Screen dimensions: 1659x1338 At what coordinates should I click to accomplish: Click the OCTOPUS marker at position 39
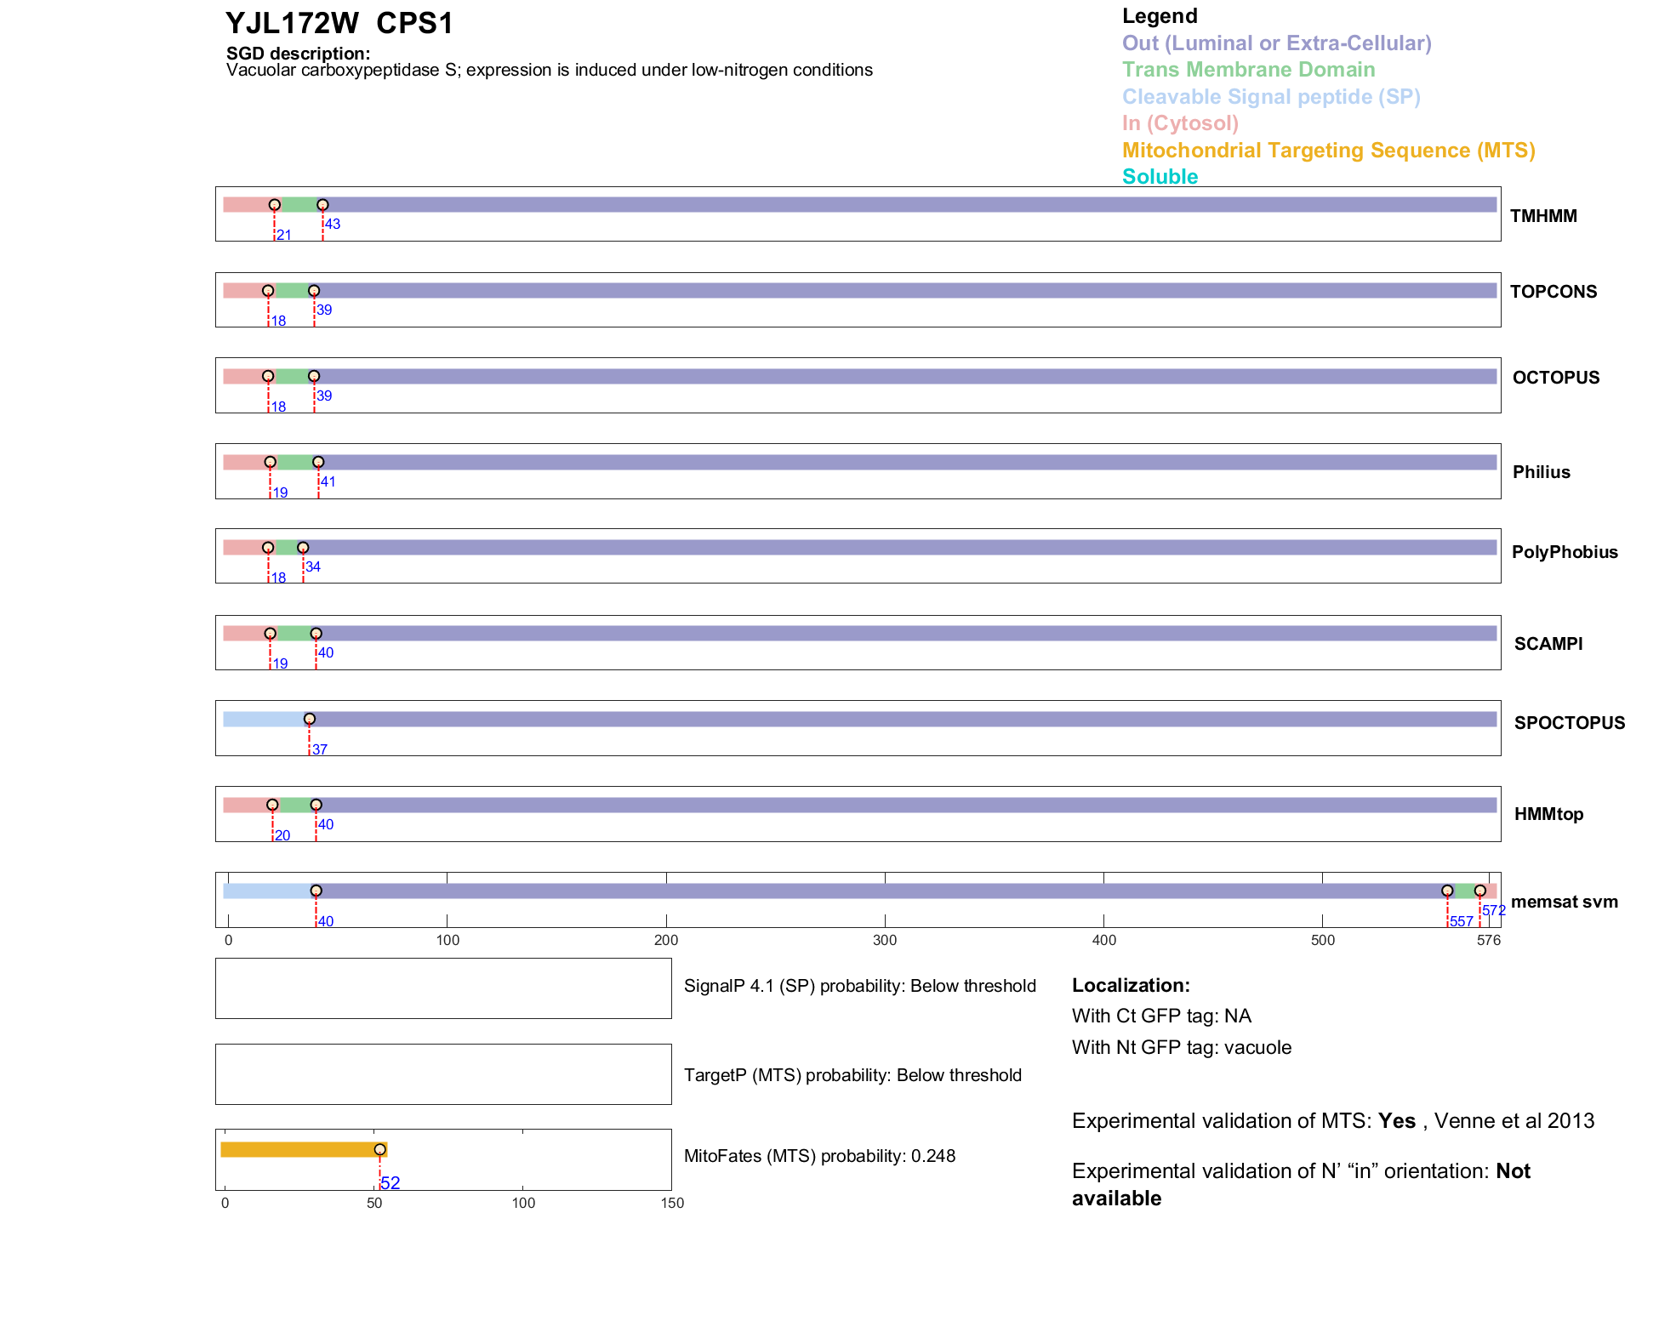[x=314, y=377]
